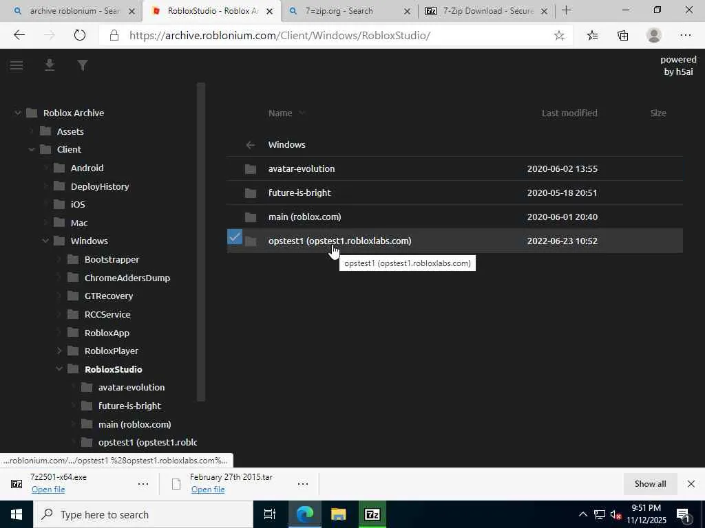Click the sidebar tree scrollbar
Viewport: 705px width, 528px height.
coord(201,241)
